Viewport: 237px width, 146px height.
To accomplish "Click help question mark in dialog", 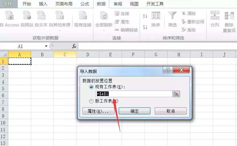I will coord(168,70).
